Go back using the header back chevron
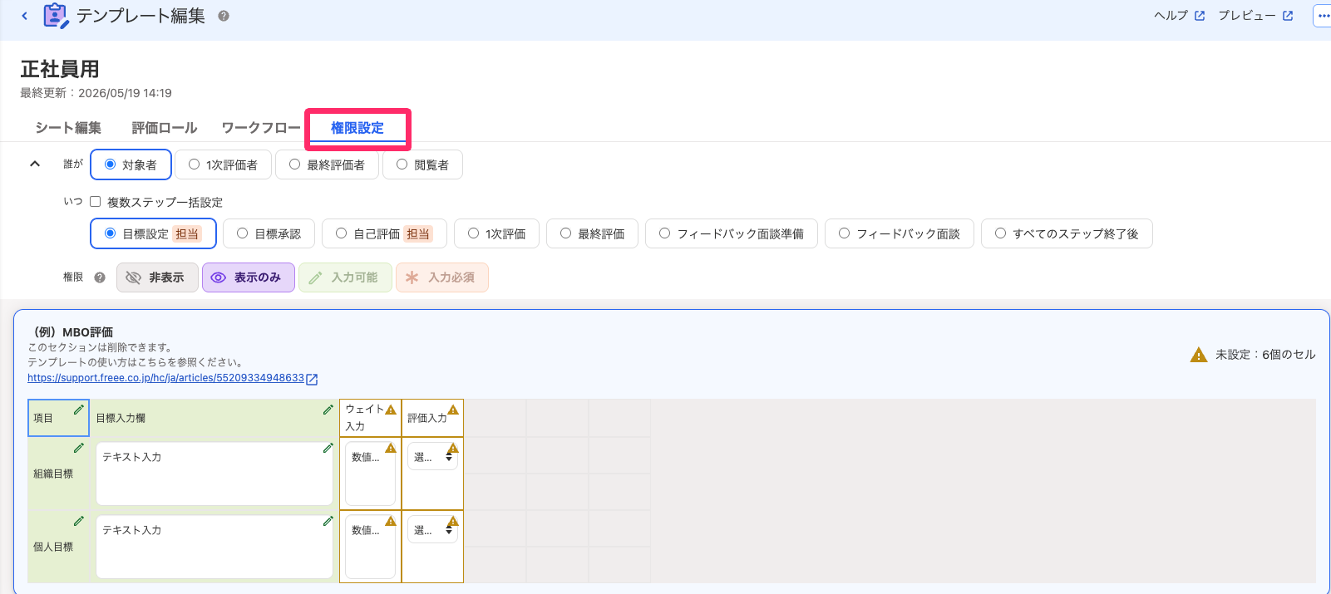Image resolution: width=1331 pixels, height=594 pixels. [24, 16]
